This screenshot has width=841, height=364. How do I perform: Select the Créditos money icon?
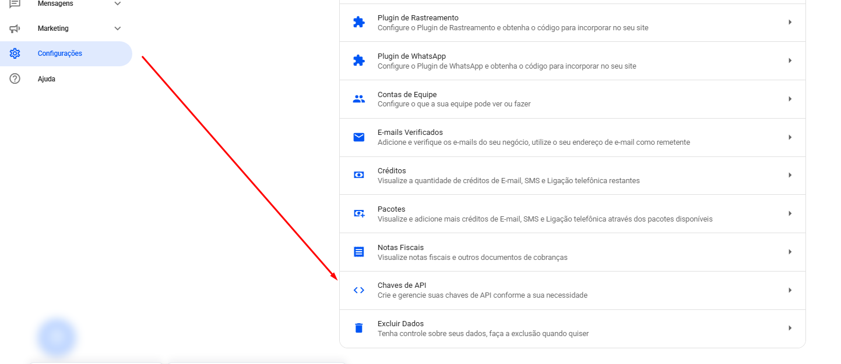[359, 175]
